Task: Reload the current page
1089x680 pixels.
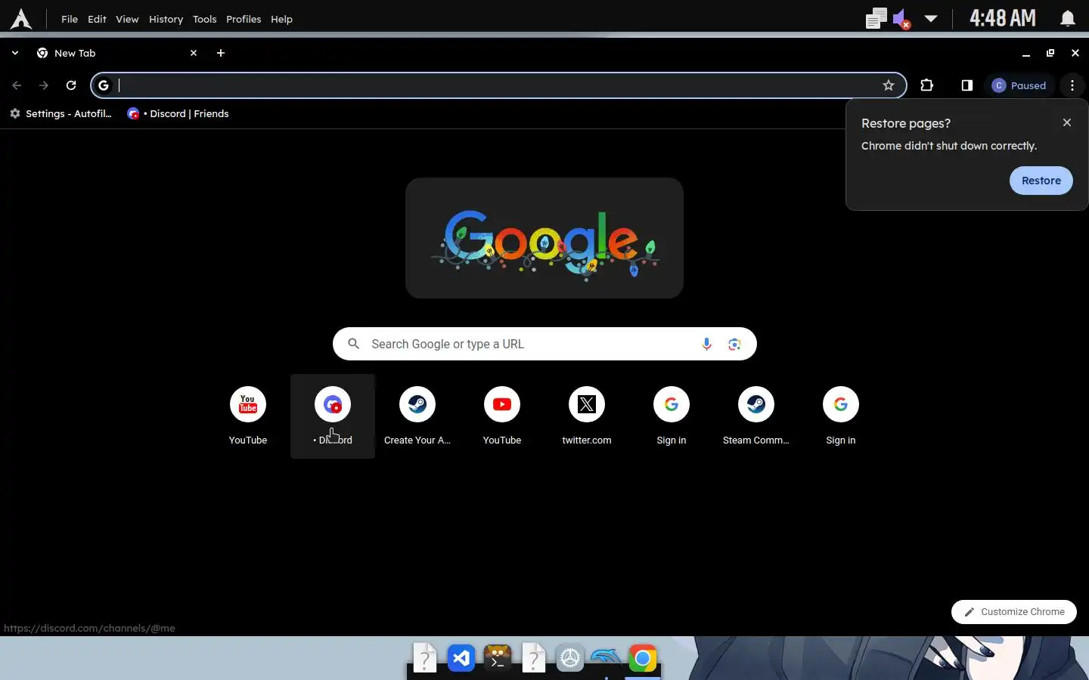Action: 71,85
